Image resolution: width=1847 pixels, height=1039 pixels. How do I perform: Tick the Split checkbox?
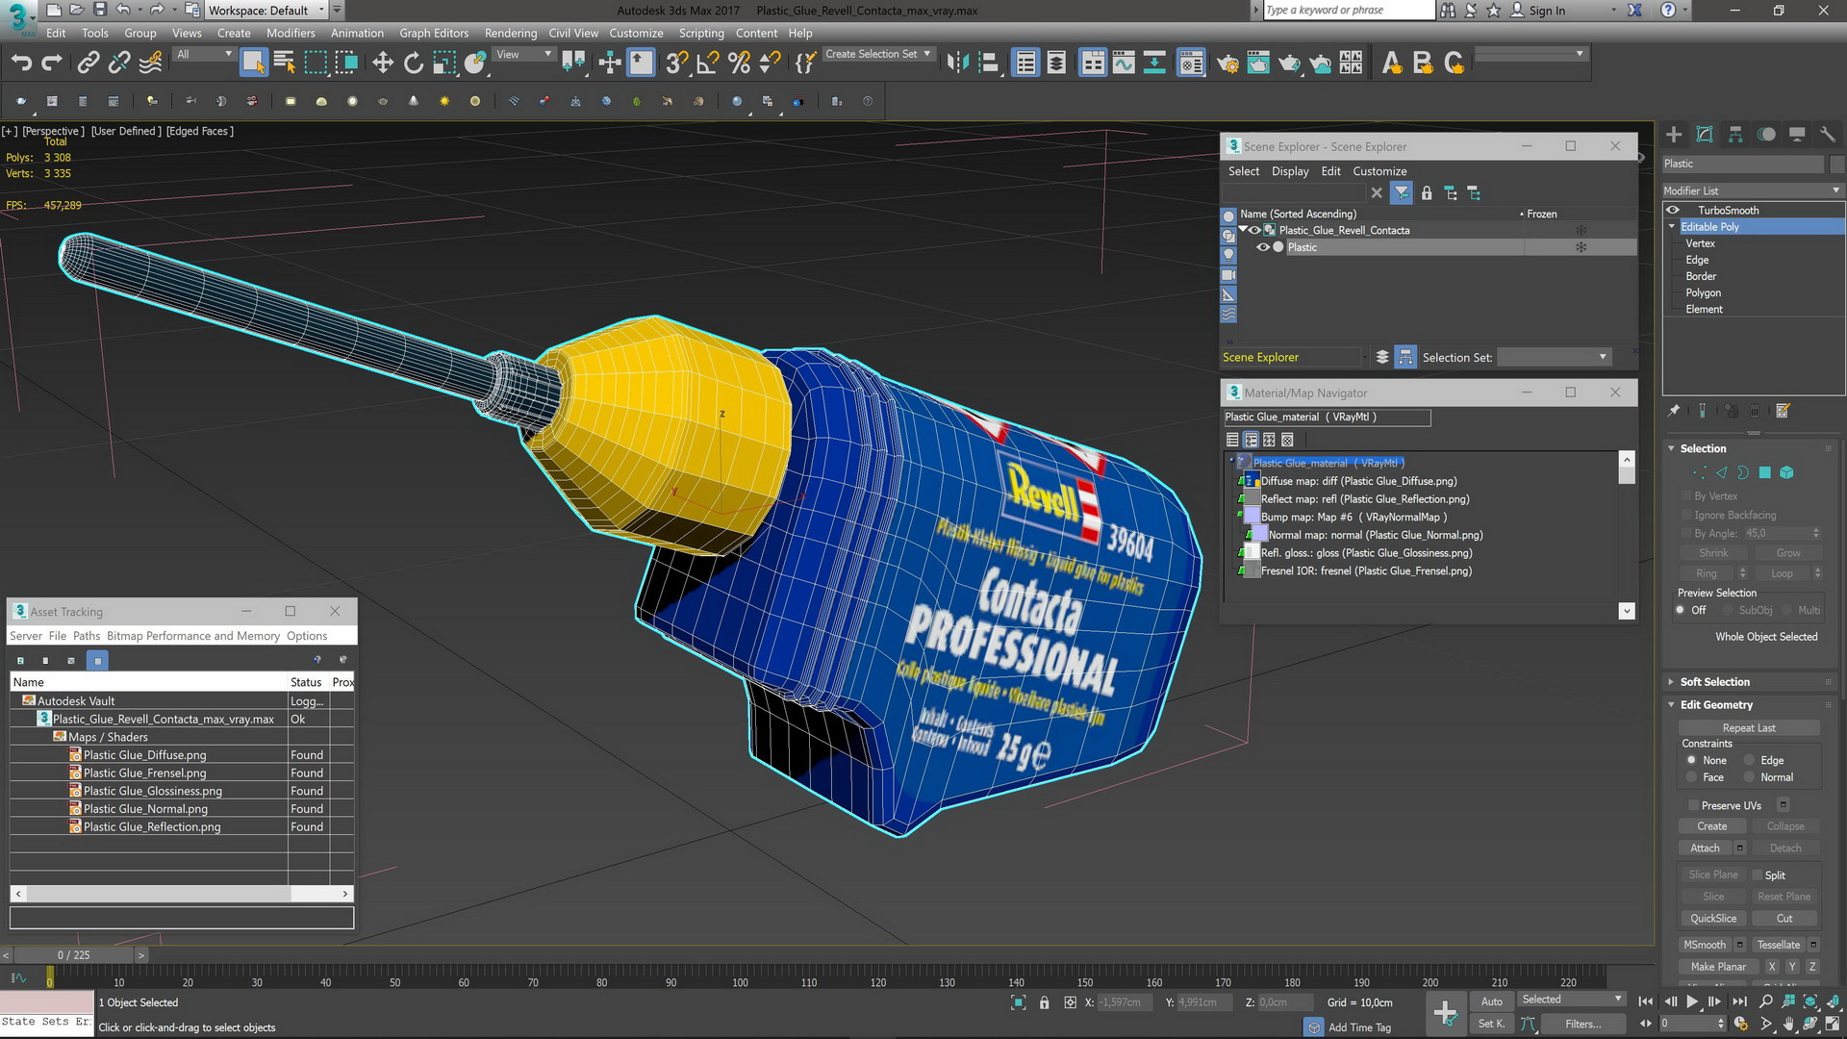tap(1757, 875)
